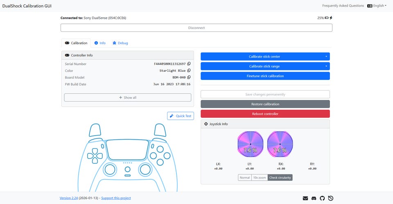Open the Support this project link

pyautogui.click(x=116, y=198)
